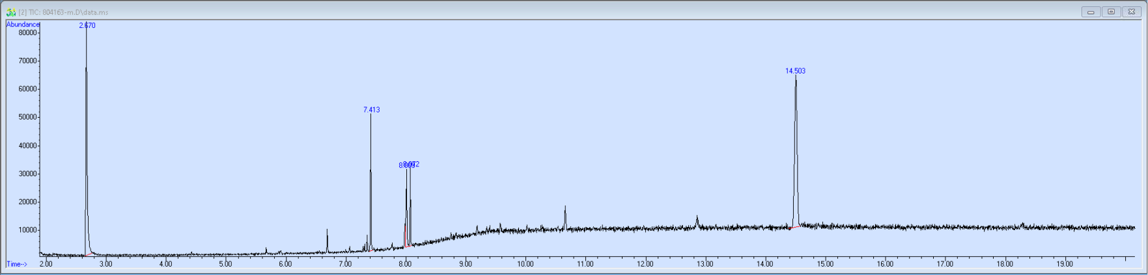
Task: Click the small unlabeled peak near 6.70 minutes
Action: coord(327,239)
